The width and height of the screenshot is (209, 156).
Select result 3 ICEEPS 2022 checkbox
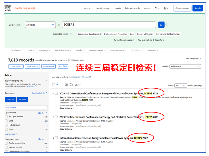tap(56, 138)
